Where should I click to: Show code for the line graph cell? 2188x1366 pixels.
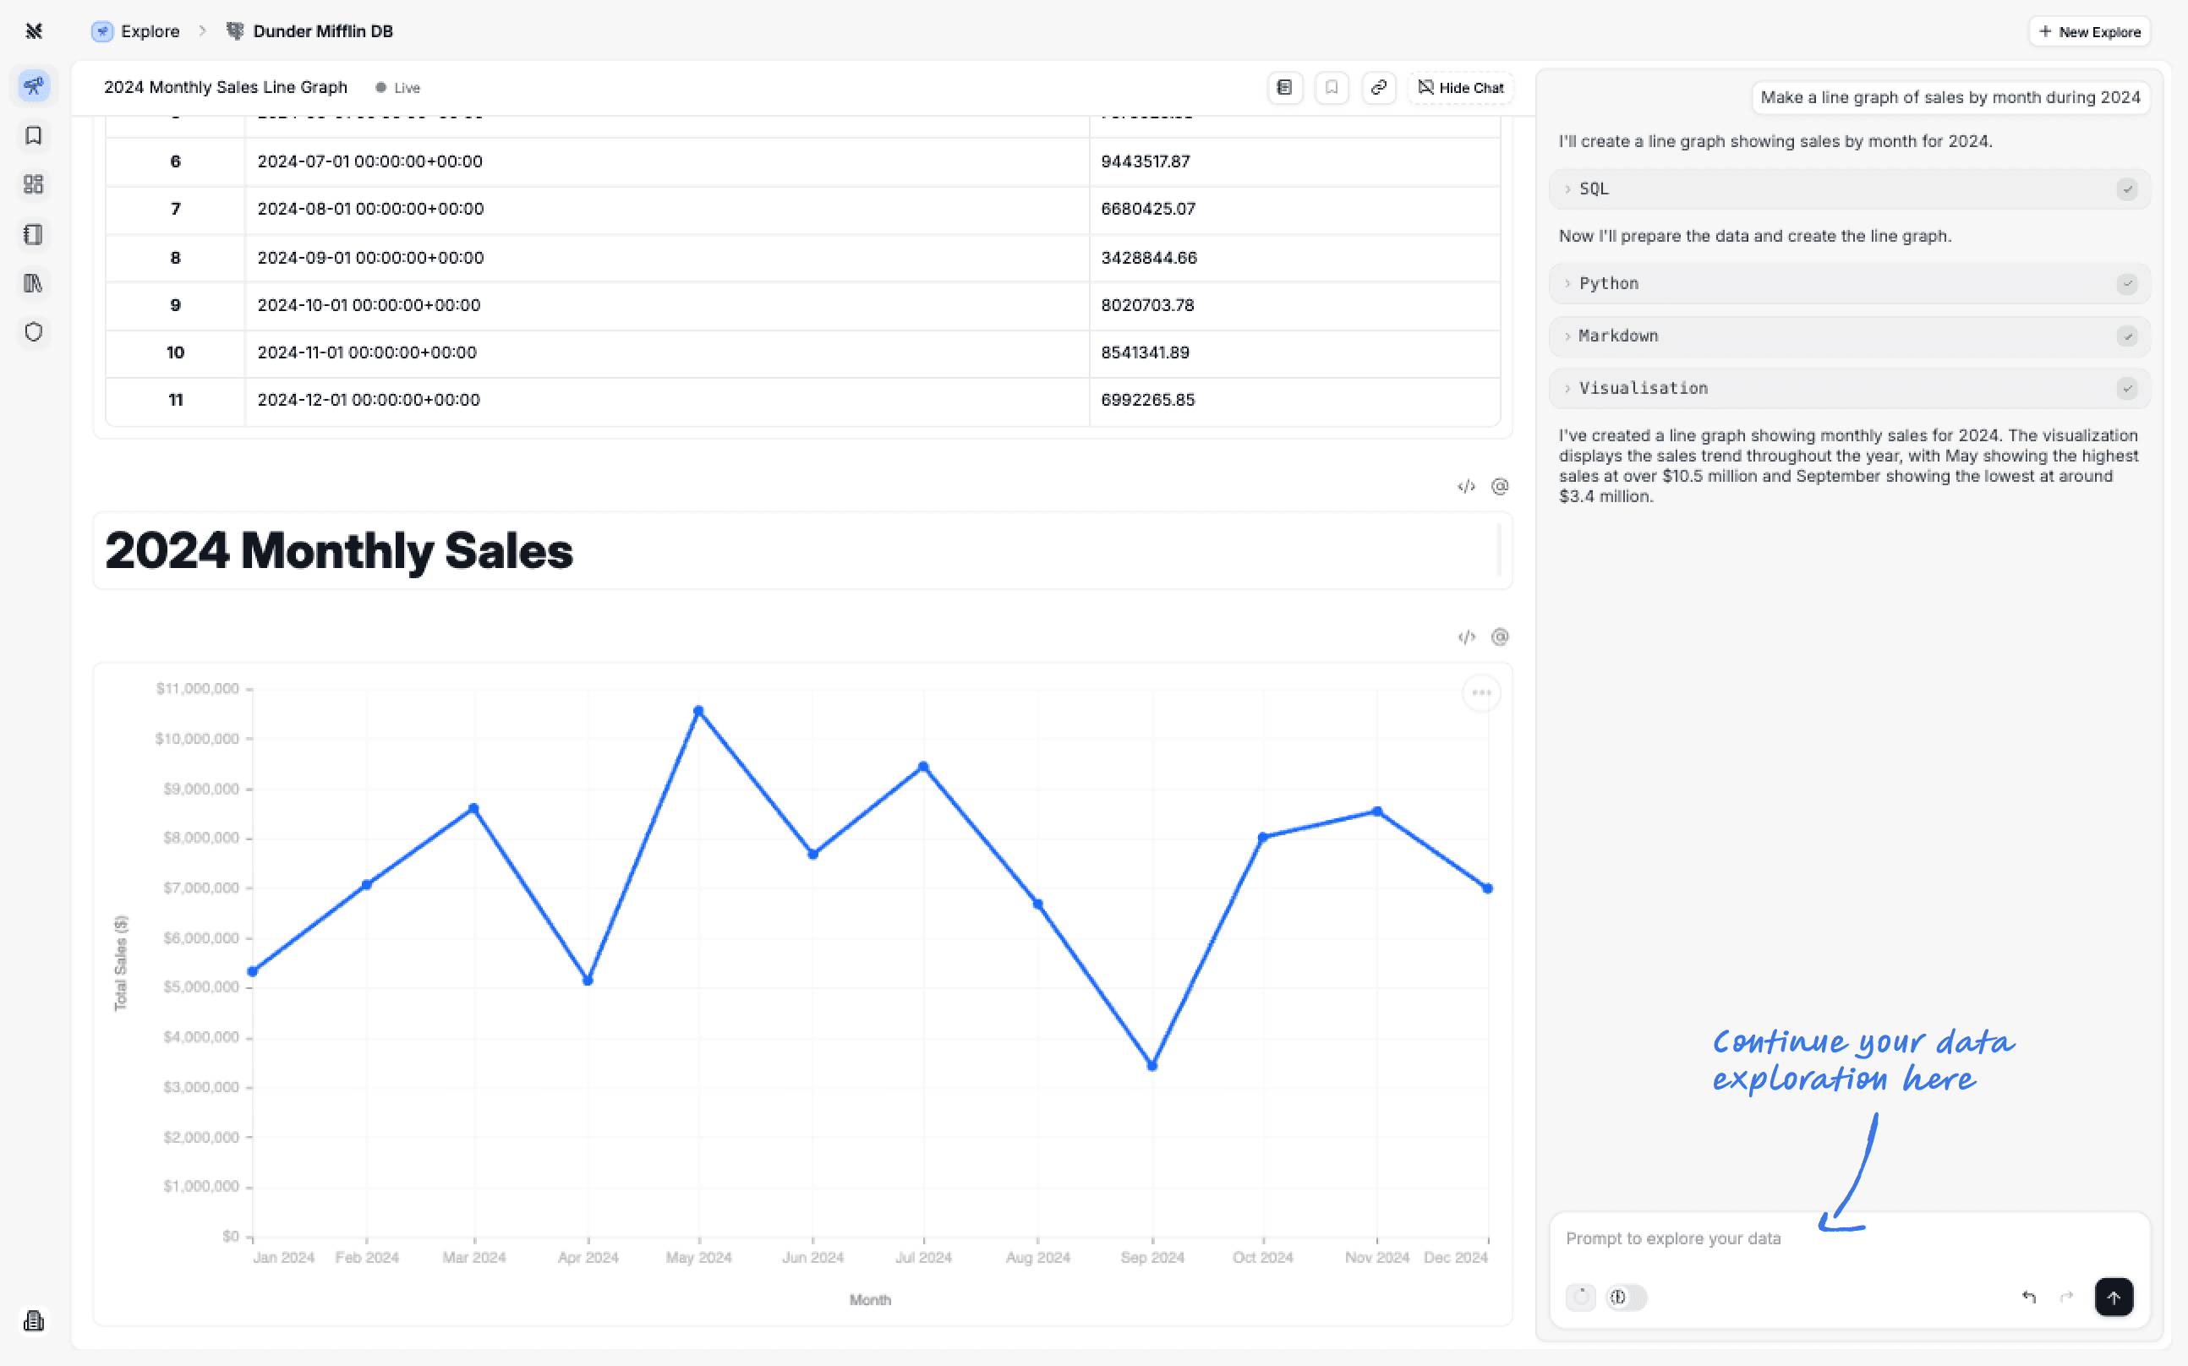pos(1466,637)
